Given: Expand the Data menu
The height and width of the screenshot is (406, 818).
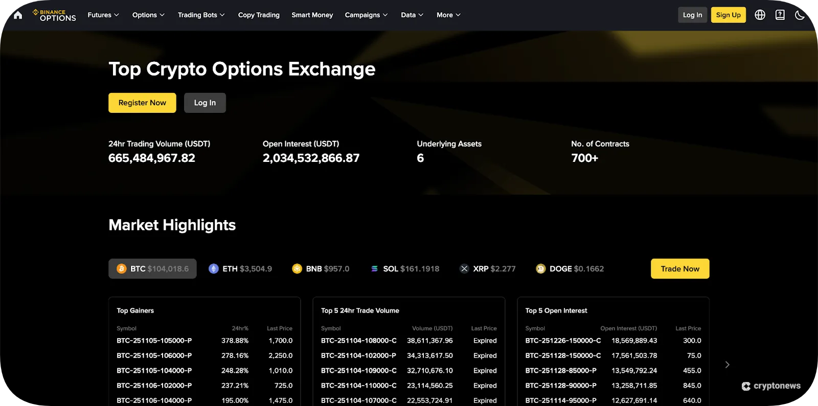Looking at the screenshot, I should (412, 15).
